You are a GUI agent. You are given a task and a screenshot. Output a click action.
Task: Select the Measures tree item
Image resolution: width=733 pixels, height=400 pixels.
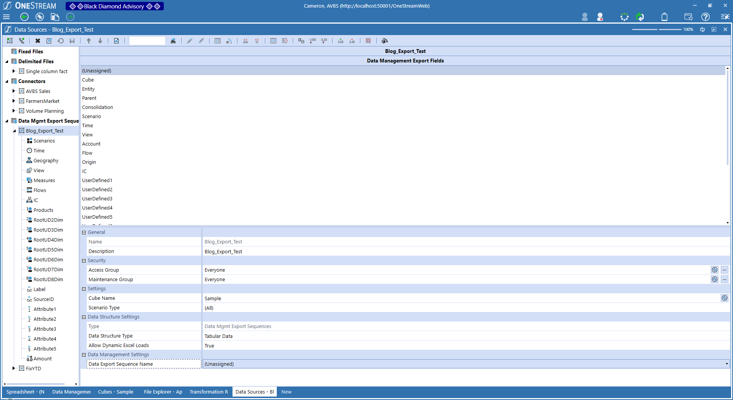click(44, 180)
